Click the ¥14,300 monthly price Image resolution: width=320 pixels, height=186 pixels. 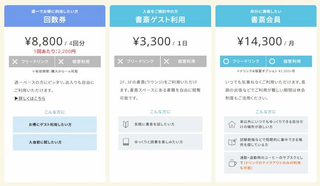coord(259,41)
